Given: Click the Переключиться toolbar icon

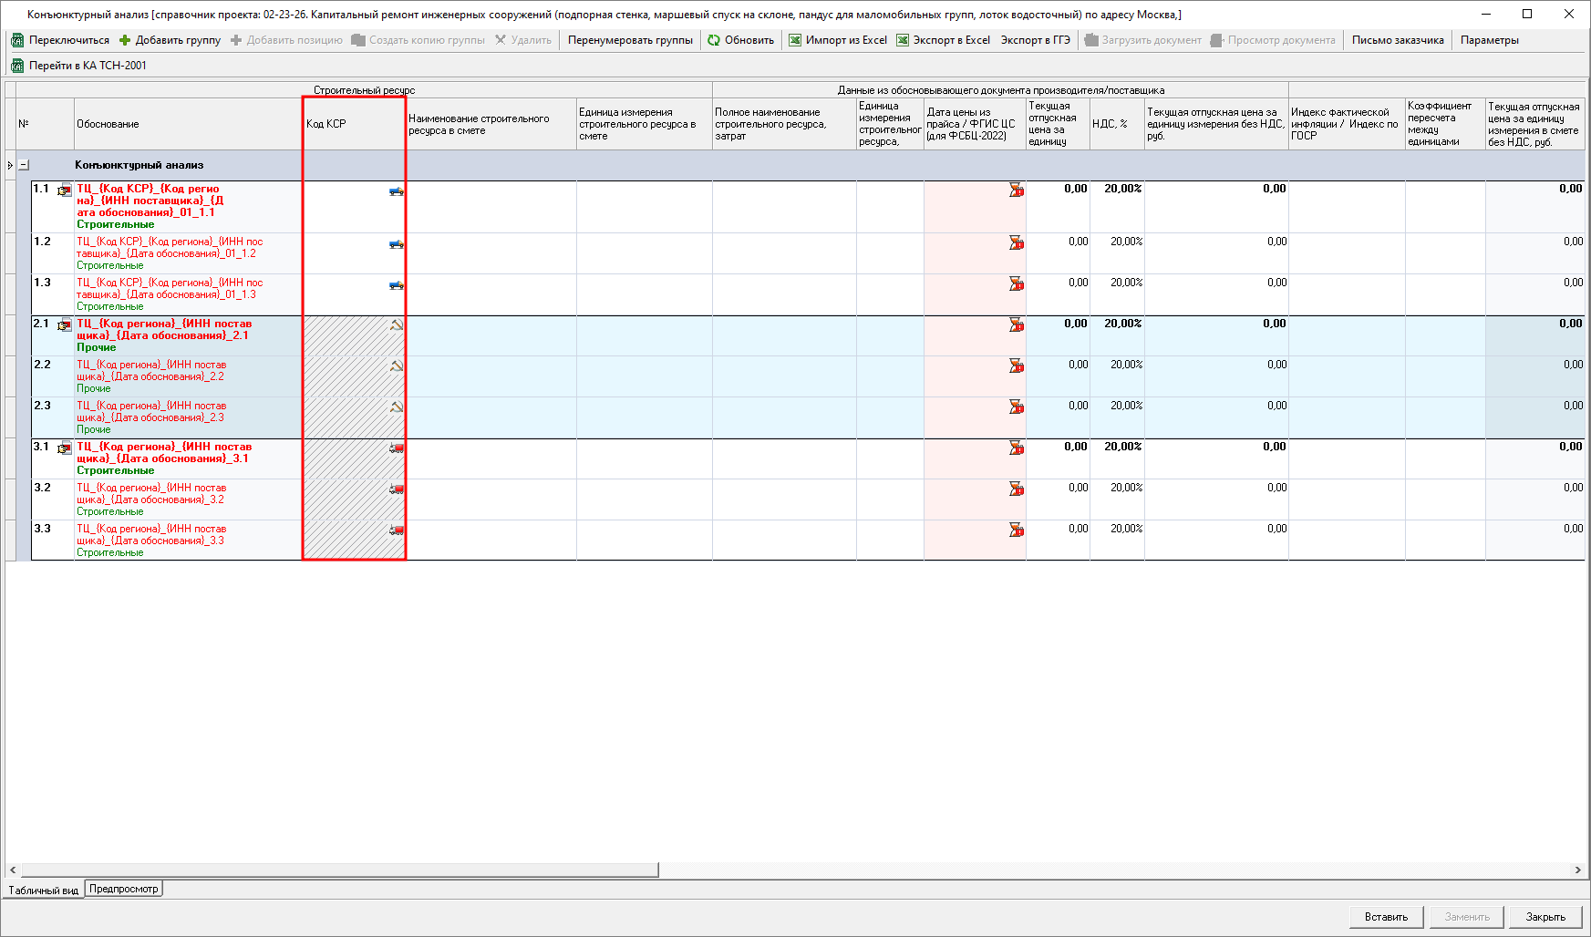Looking at the screenshot, I should coord(17,40).
